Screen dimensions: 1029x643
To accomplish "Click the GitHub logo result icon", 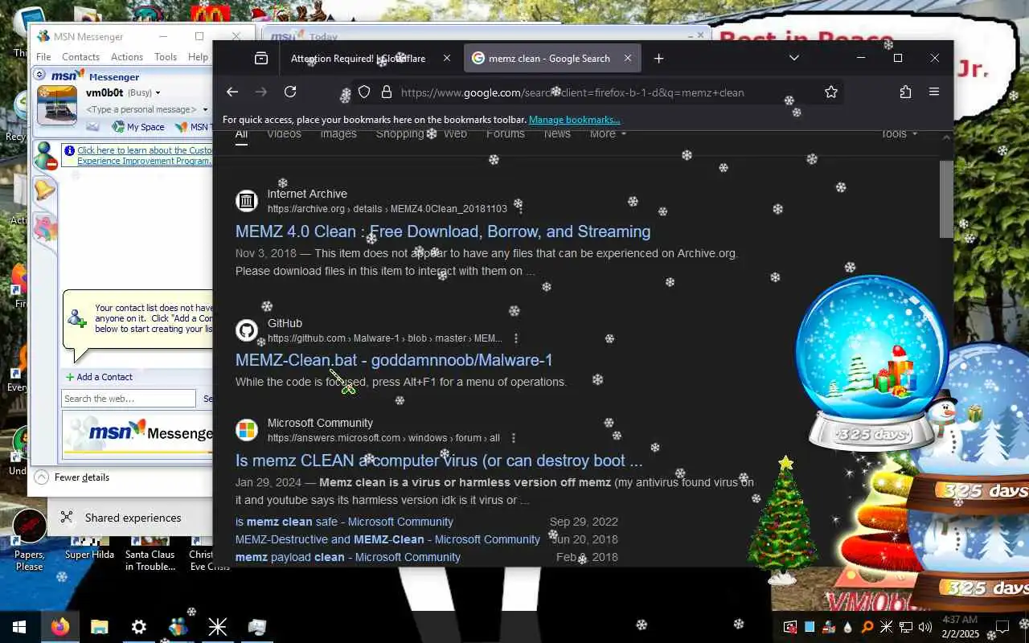I will pyautogui.click(x=247, y=330).
